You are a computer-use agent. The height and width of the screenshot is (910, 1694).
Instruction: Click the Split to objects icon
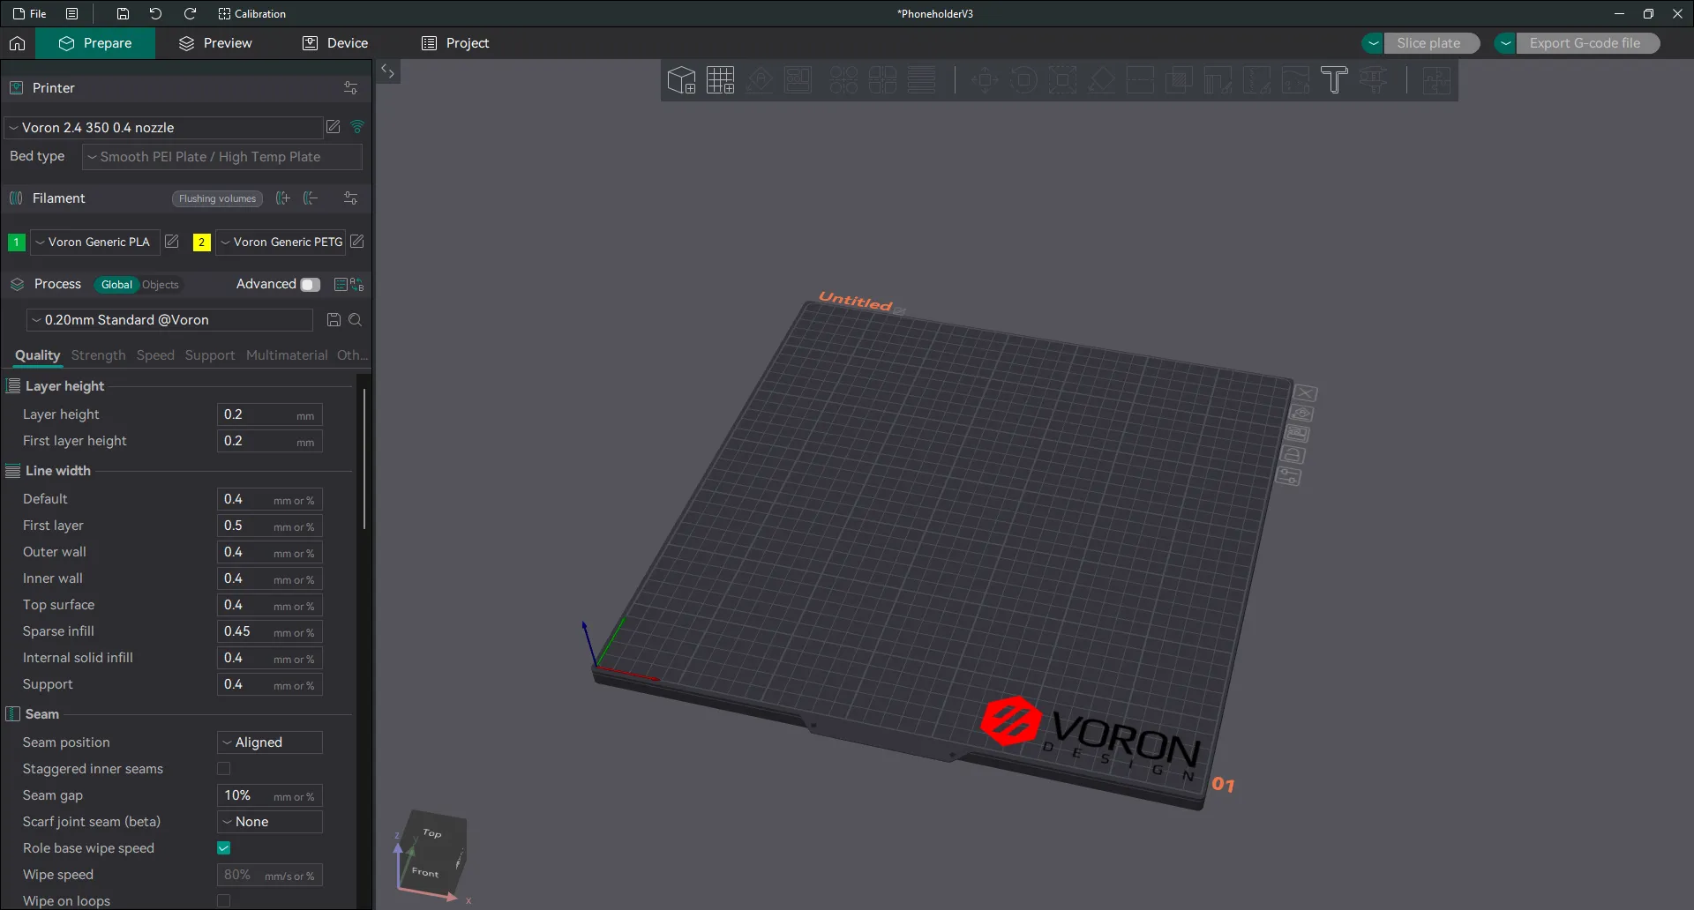(x=843, y=80)
